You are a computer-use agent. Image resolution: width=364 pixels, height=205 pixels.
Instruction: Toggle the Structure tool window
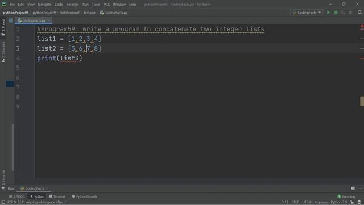[x=3, y=52]
